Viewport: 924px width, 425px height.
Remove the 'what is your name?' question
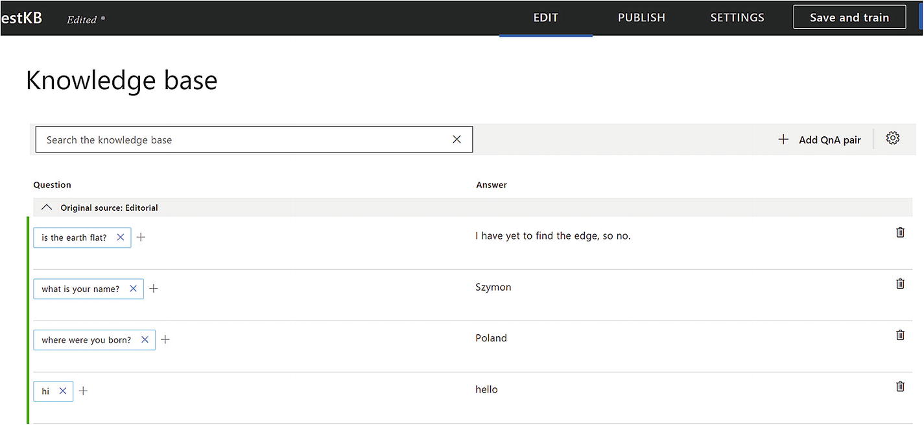134,289
